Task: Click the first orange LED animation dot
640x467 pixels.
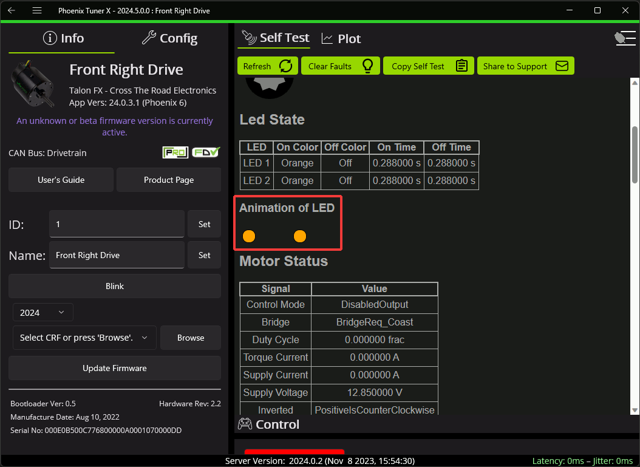Action: (x=249, y=236)
